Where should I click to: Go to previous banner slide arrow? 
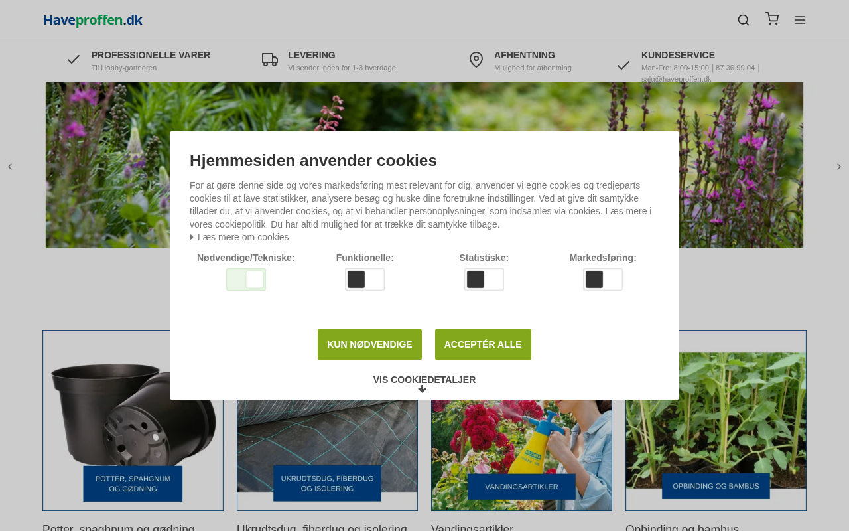[x=10, y=167]
